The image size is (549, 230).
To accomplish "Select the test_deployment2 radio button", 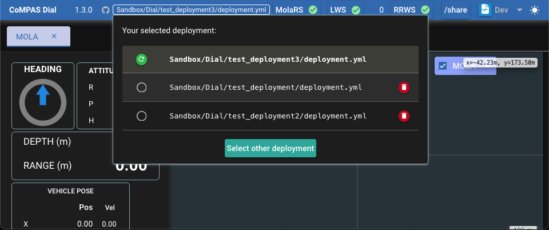I will pos(142,116).
